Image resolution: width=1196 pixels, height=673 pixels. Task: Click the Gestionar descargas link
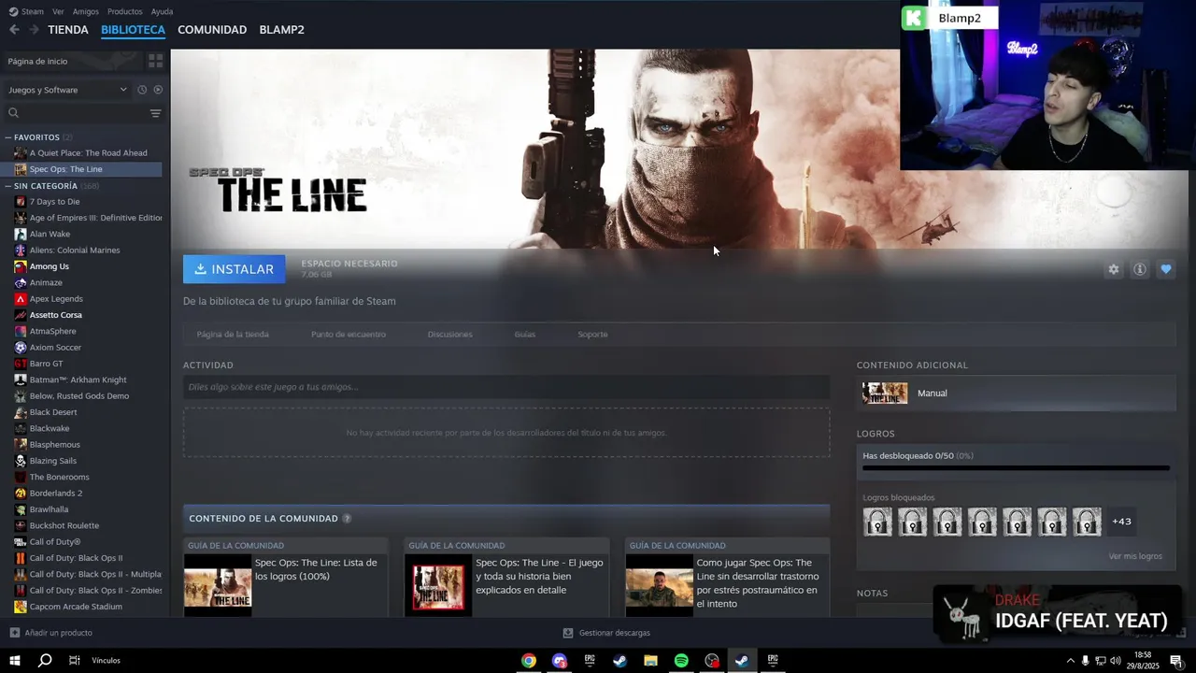(x=614, y=633)
